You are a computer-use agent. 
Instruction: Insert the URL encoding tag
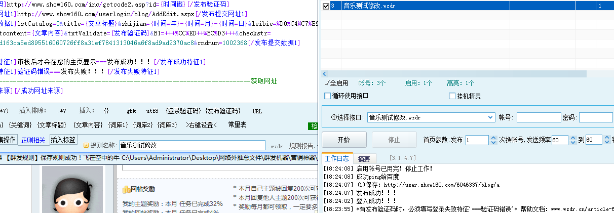click(x=257, y=111)
